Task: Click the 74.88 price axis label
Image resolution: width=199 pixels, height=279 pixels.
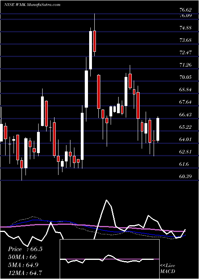Action: tap(185, 28)
